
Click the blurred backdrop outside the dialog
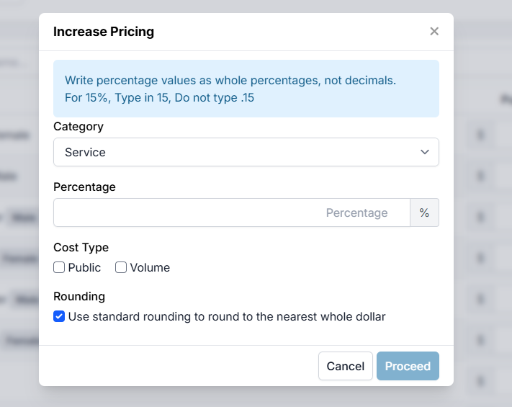click(x=482, y=216)
